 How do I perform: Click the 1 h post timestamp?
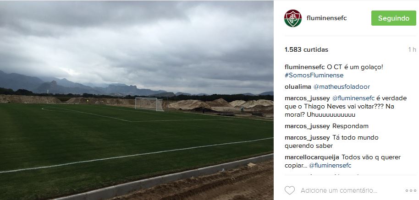(x=412, y=49)
